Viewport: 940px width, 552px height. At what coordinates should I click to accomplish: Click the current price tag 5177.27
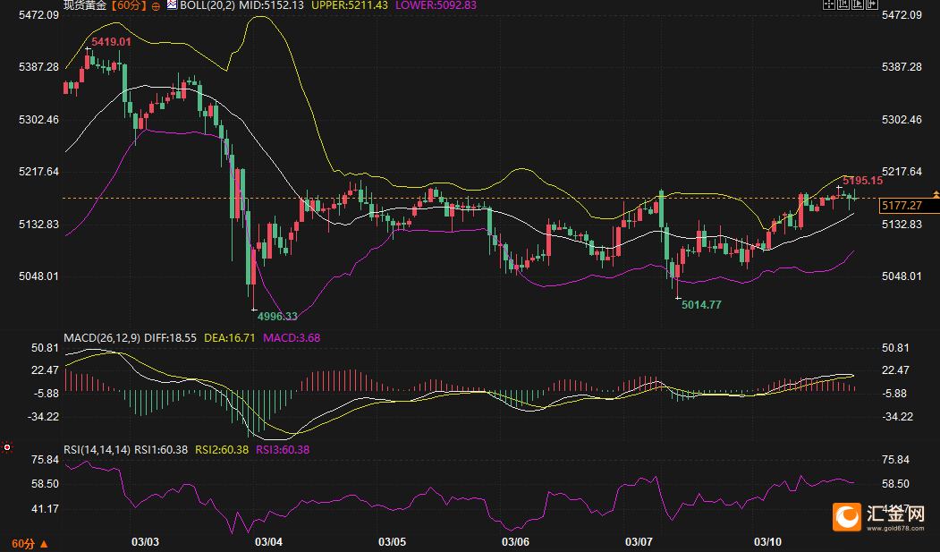pos(909,206)
